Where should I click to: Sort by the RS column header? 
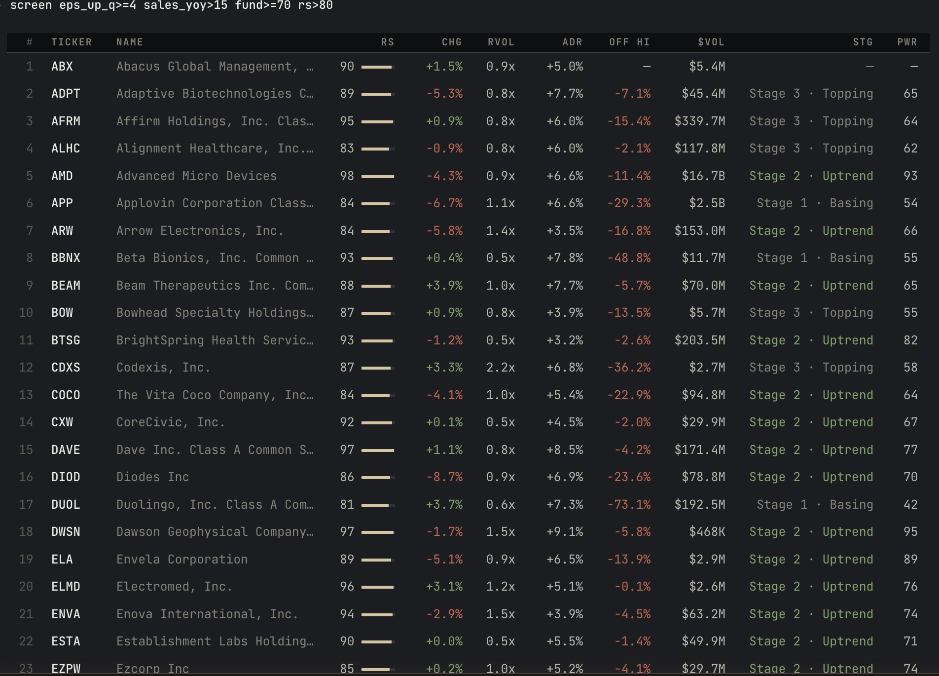(388, 42)
